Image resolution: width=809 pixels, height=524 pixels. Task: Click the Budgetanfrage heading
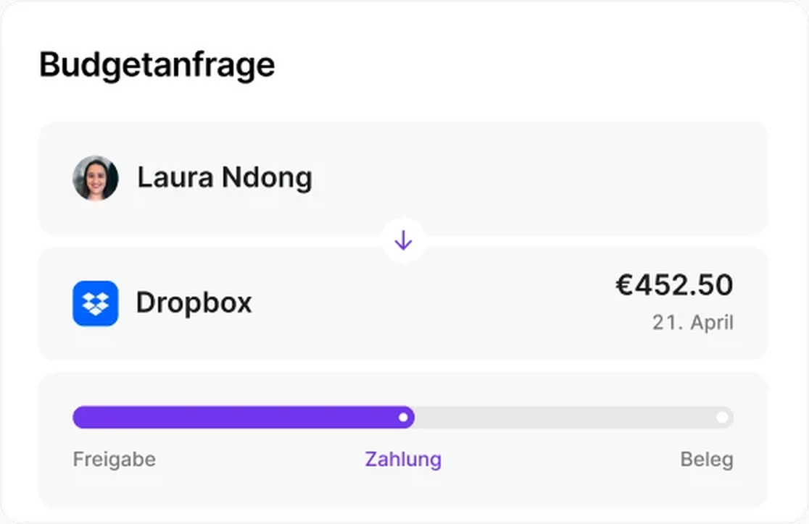[x=157, y=65]
